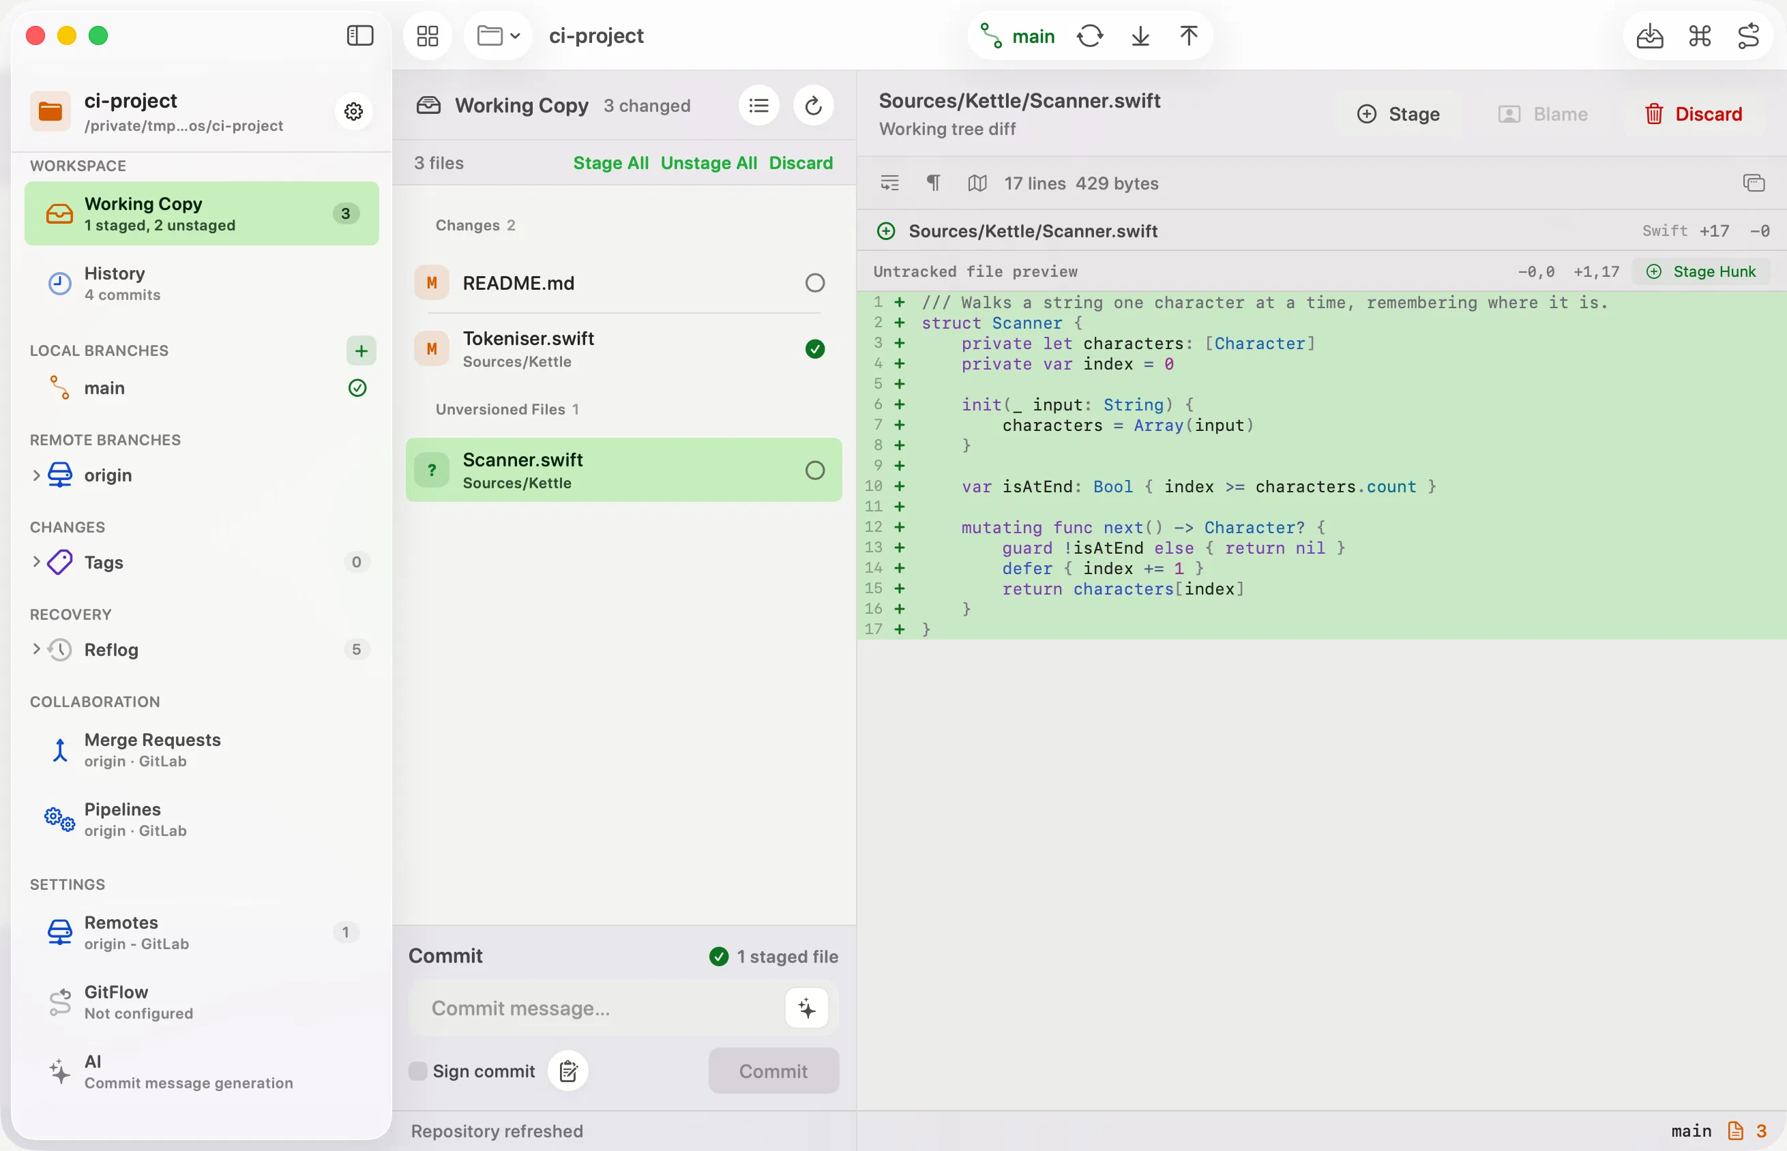Screen dimensions: 1787x1151
Task: Unstage Tokeniser.swift using its green checkmark
Action: [x=814, y=349]
